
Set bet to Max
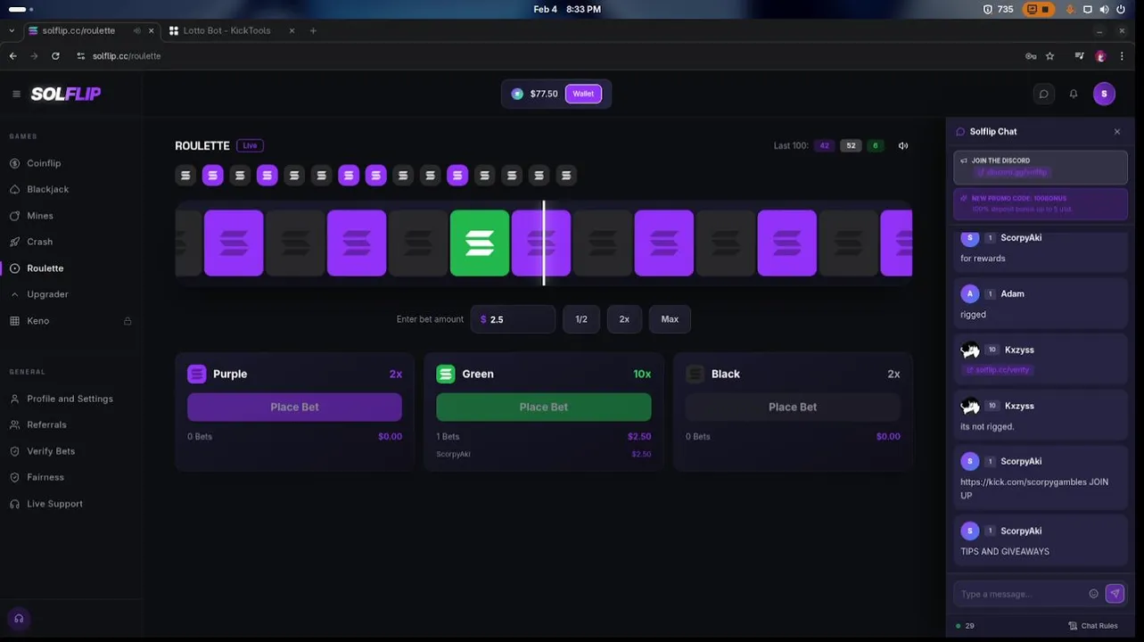pos(670,319)
